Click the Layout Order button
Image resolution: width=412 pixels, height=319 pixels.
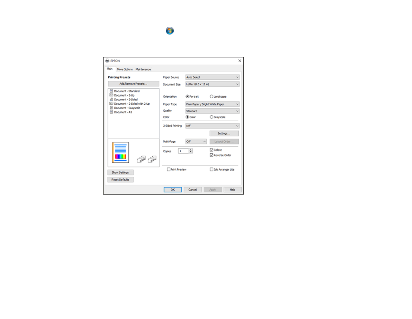click(x=224, y=141)
